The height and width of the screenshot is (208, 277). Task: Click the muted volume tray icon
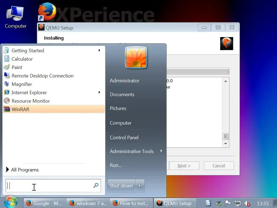247,203
